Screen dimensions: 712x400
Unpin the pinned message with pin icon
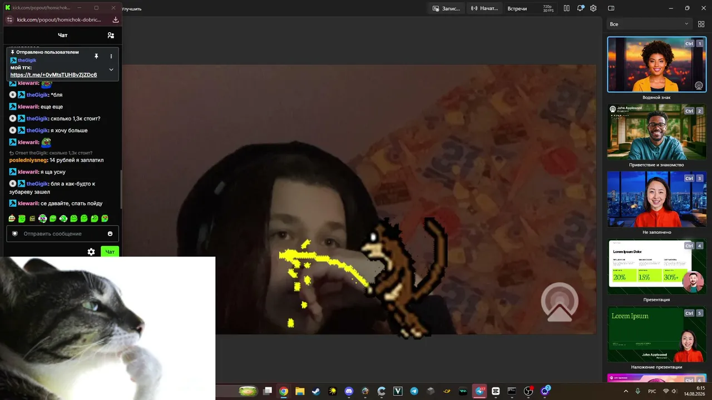(96, 56)
